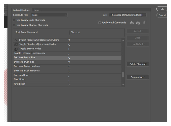This screenshot has width=171, height=126.
Task: Click the Undo button
Action: click(x=138, y=38)
